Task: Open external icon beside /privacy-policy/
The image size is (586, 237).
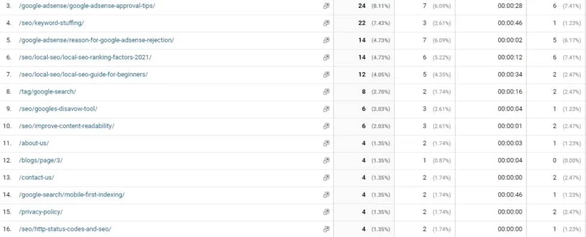Action: (x=326, y=212)
